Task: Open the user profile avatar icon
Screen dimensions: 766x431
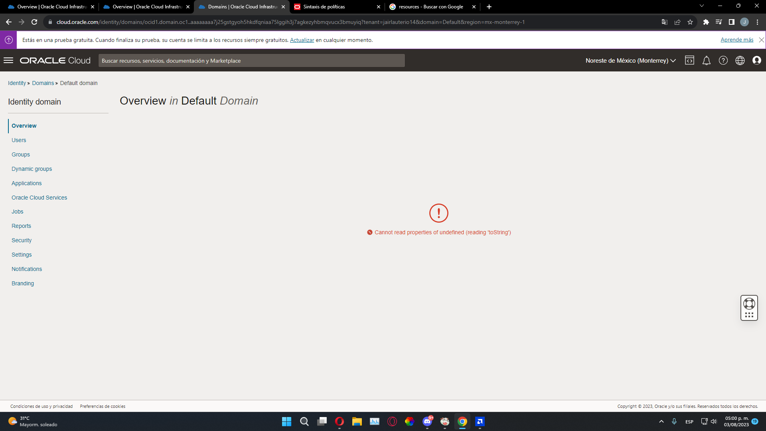Action: tap(757, 60)
